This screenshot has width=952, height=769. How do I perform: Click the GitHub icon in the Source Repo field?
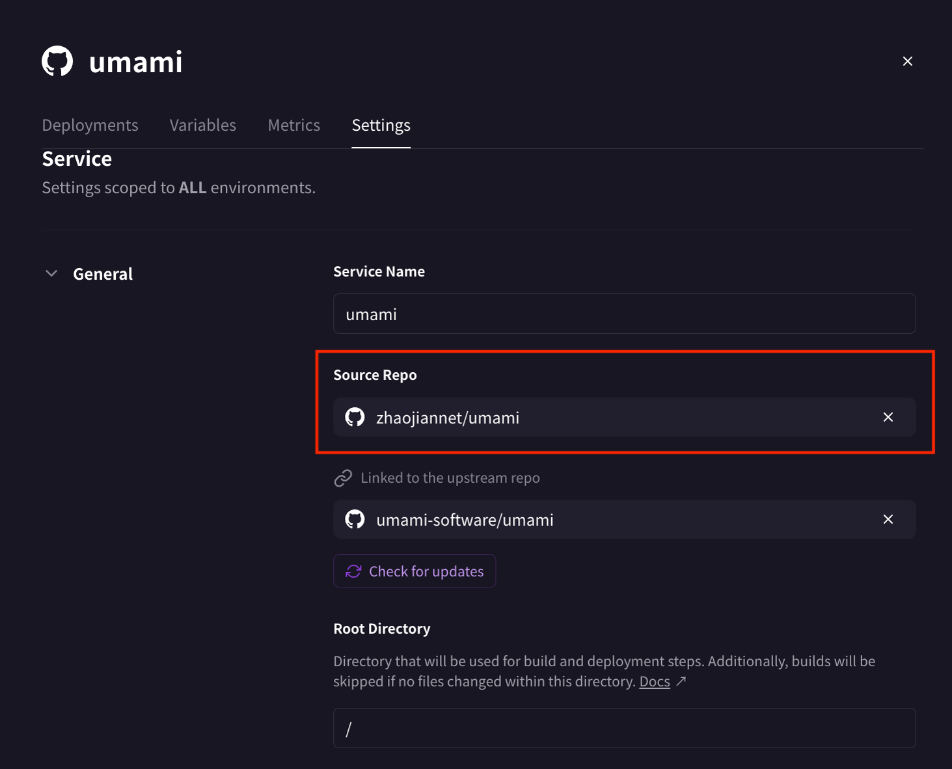click(x=355, y=417)
